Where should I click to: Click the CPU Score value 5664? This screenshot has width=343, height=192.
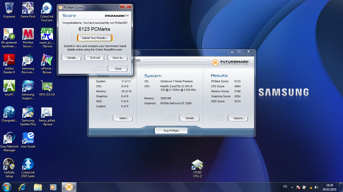click(237, 86)
